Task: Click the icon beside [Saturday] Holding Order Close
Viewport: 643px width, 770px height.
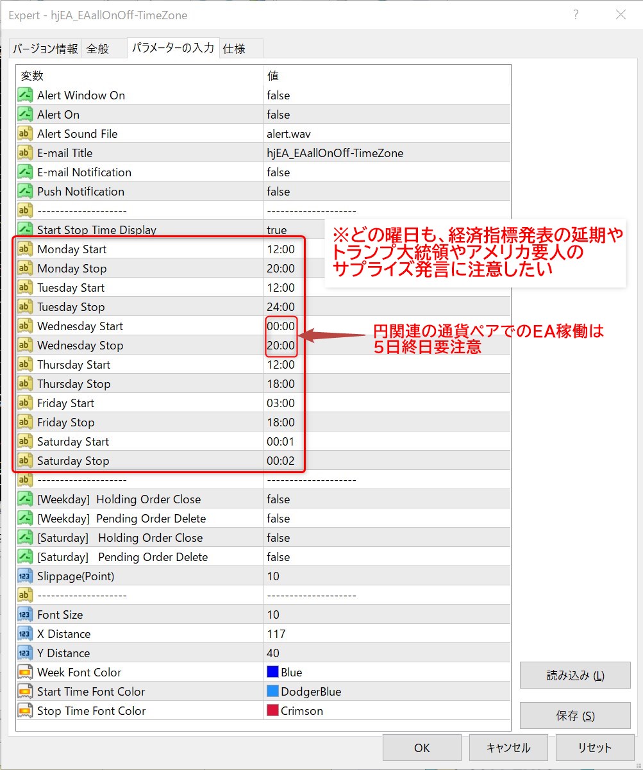Action: click(x=25, y=538)
